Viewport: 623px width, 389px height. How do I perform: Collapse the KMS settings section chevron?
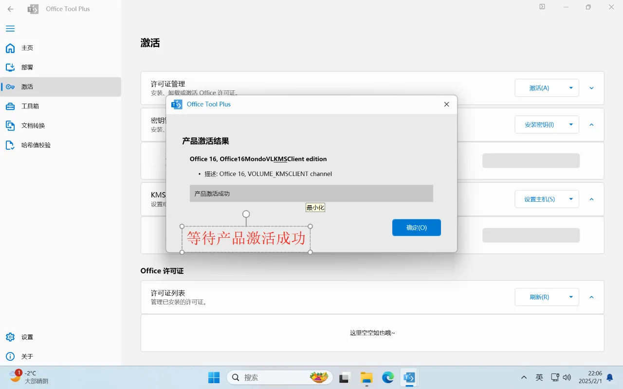591,199
